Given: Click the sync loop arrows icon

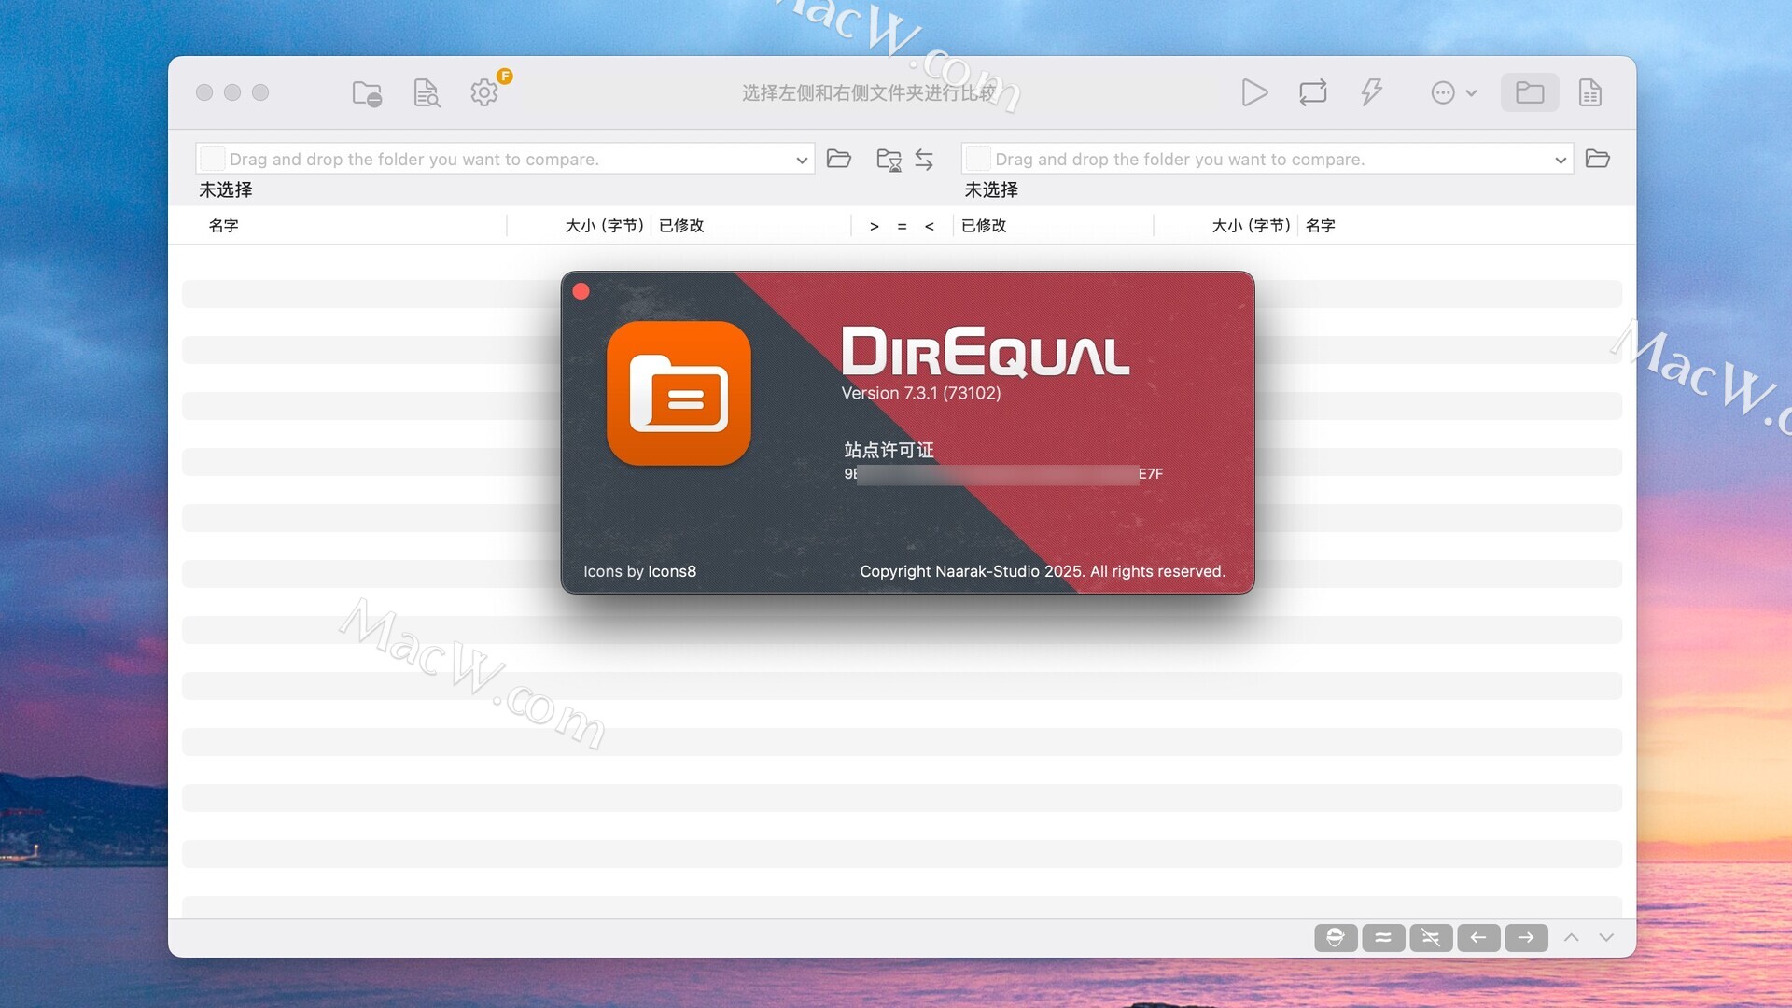Looking at the screenshot, I should click(1312, 92).
